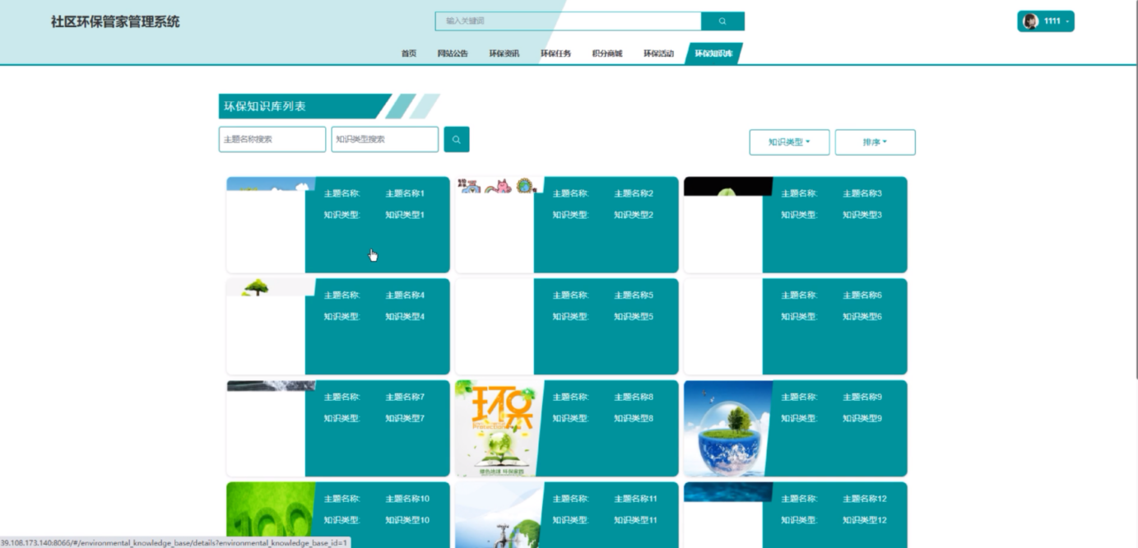Click the 社区环保管家管理系统 site title
This screenshot has width=1138, height=548.
click(115, 21)
